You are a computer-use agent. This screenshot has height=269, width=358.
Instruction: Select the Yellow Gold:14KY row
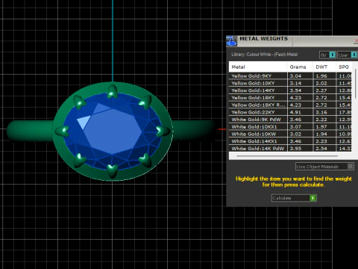[290, 90]
